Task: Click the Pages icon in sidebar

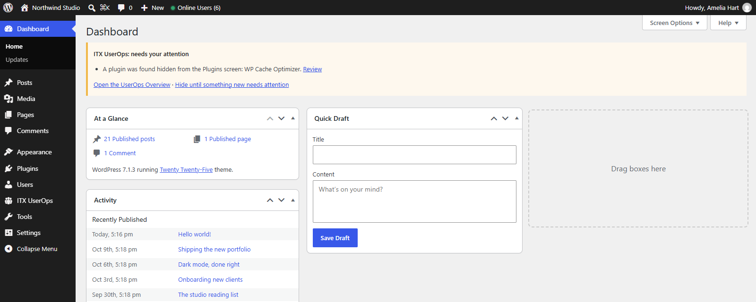Action: pyautogui.click(x=9, y=115)
